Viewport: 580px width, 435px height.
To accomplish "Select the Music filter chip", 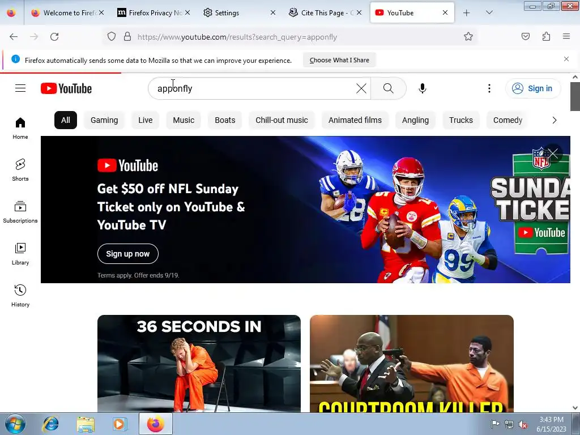I will [184, 120].
